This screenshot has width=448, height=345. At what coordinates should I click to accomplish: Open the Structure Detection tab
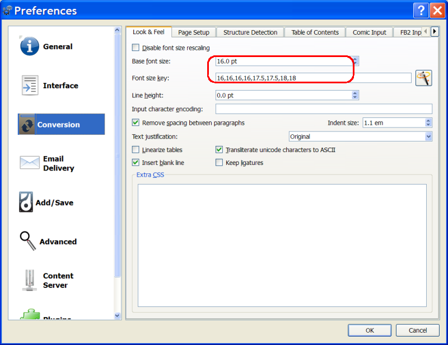(250, 32)
